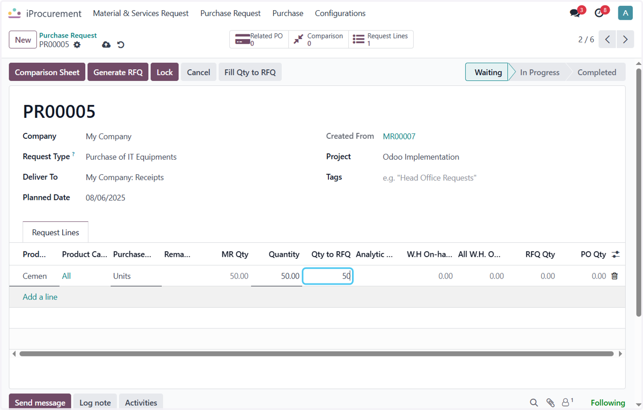The width and height of the screenshot is (643, 410).
Task: Click the Quantity 50.00 cell
Action: (276, 276)
